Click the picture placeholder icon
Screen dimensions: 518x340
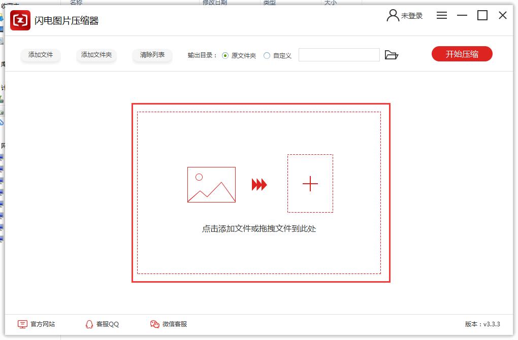(x=211, y=185)
